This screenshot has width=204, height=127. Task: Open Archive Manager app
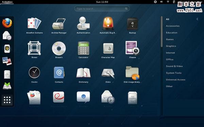[59, 26]
